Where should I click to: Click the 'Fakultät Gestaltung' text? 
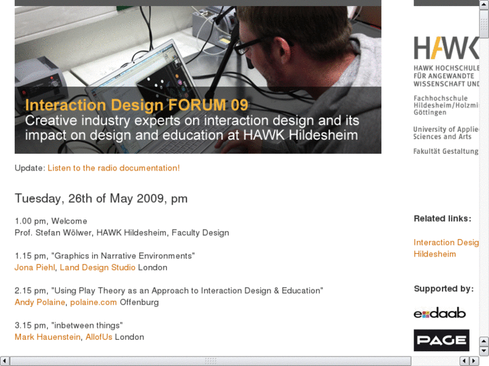[x=446, y=151]
